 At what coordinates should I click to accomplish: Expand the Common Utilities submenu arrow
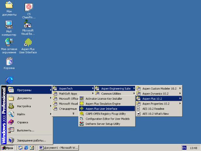(134, 93)
